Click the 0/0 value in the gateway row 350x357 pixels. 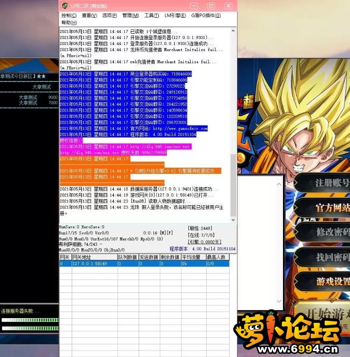(210, 263)
